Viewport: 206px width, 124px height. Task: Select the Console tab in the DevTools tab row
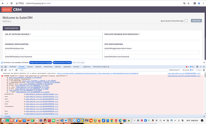[x=22, y=67]
